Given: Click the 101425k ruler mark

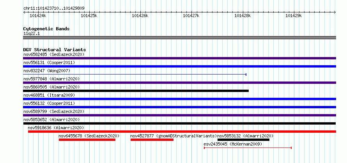Looking at the screenshot, I should 89,16.
